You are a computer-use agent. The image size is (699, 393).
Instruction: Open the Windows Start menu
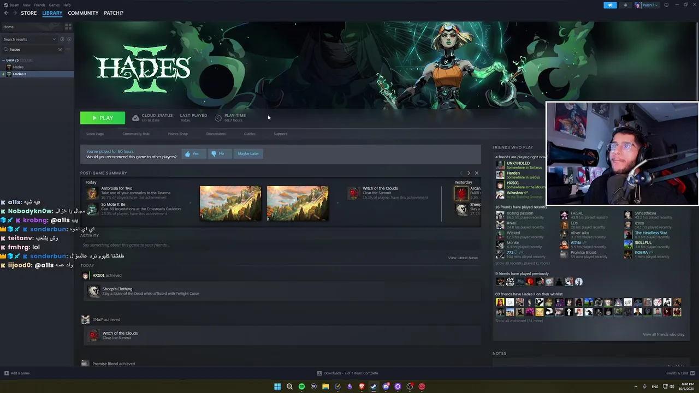pyautogui.click(x=277, y=386)
